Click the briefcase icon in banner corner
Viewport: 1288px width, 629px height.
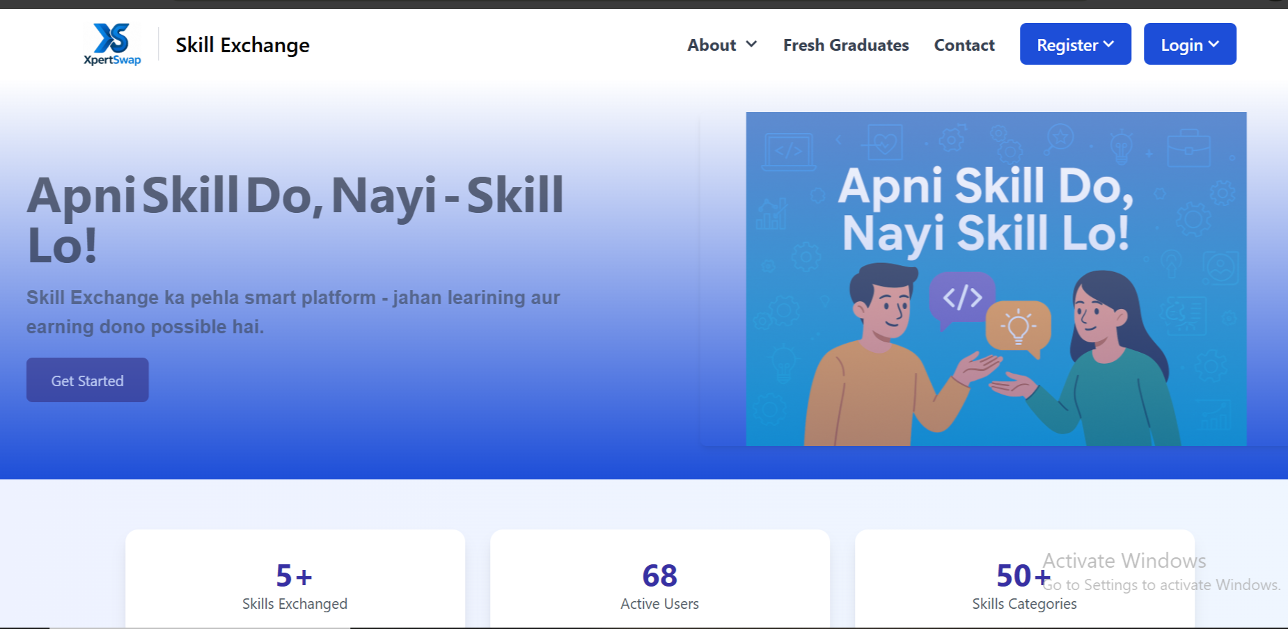click(1188, 148)
